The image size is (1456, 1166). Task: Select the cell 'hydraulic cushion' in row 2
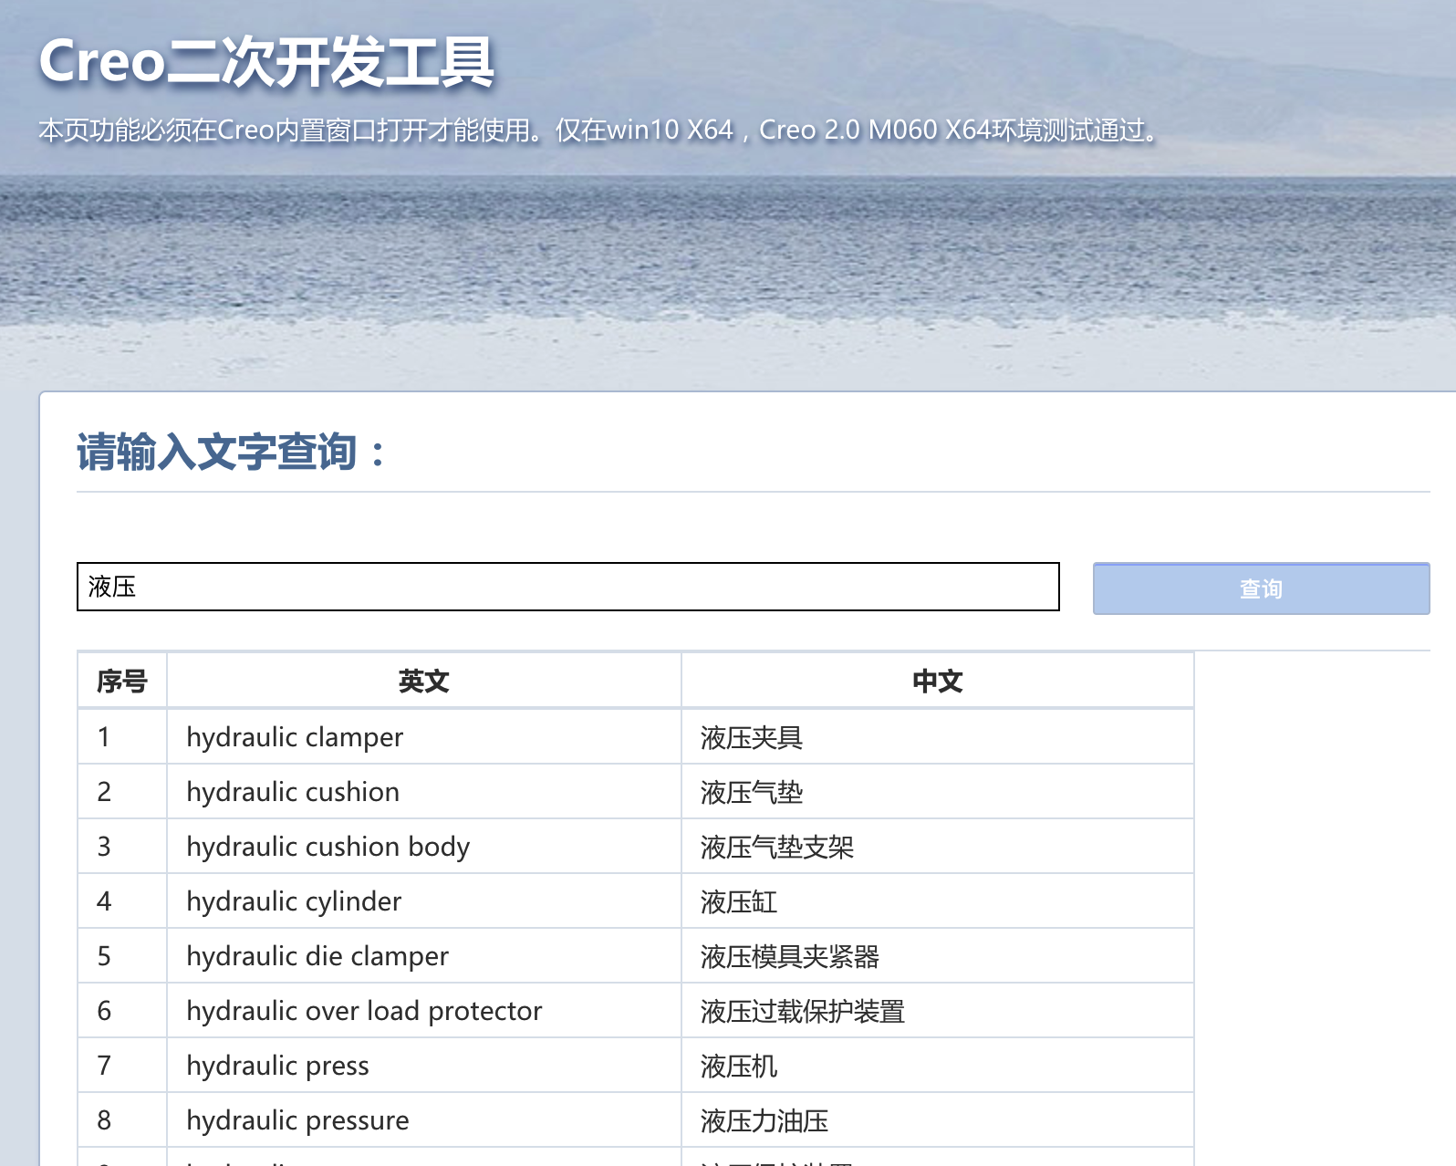[x=424, y=792]
